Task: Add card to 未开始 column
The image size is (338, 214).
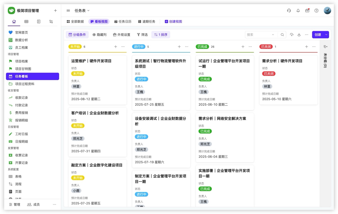Action: click(x=115, y=47)
